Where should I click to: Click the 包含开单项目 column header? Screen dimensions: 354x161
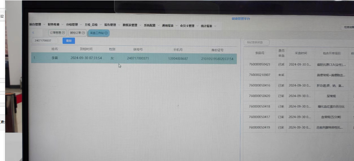[332, 53]
